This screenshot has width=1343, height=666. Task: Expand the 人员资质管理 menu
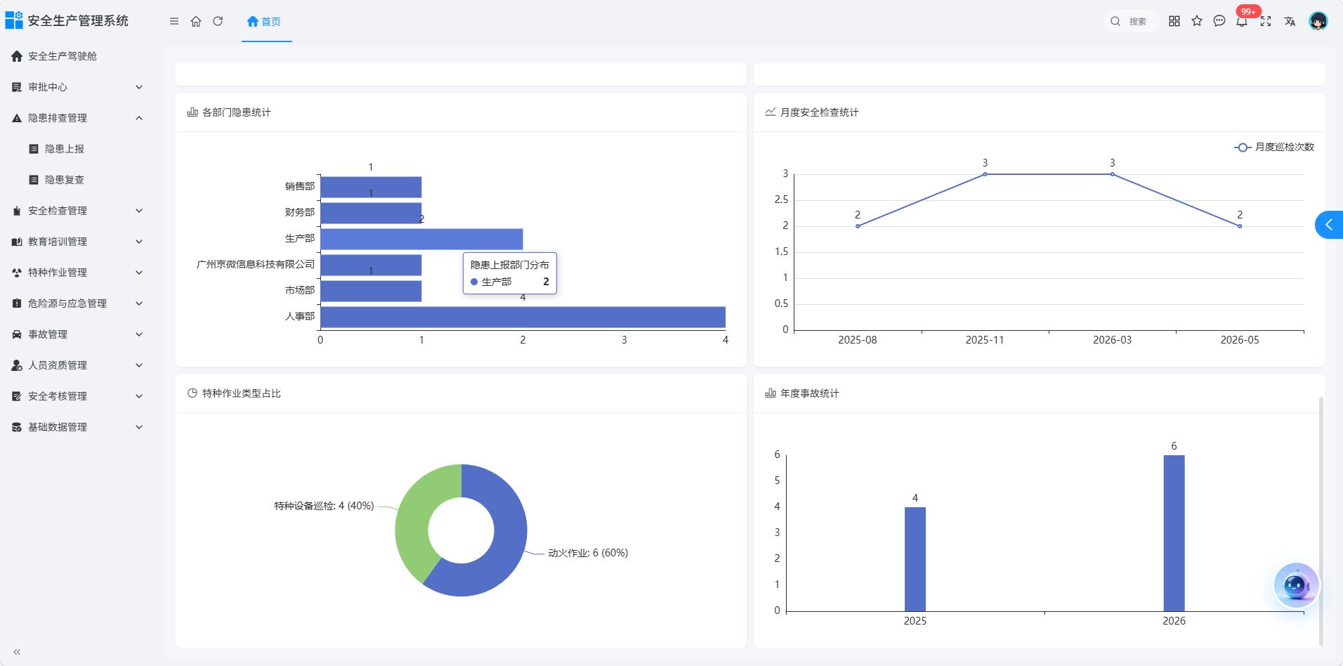coord(77,365)
